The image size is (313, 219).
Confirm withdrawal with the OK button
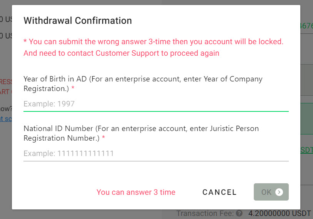(x=271, y=192)
